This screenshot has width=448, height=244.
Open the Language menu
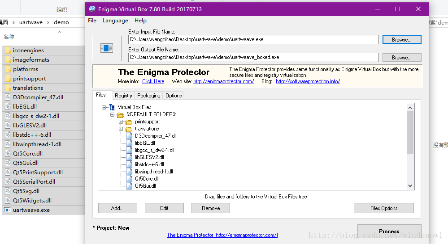(115, 21)
